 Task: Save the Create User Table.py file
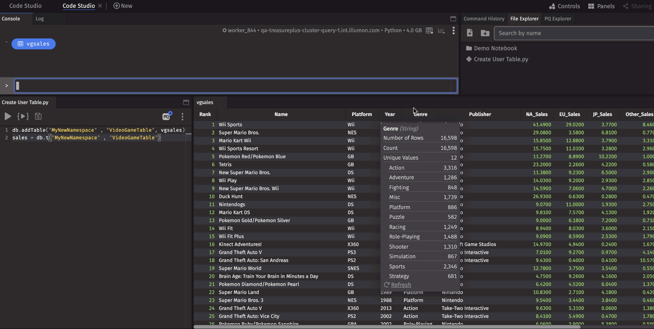[38, 116]
